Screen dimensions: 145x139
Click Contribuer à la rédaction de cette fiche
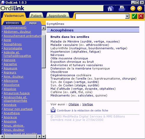tap(83, 110)
